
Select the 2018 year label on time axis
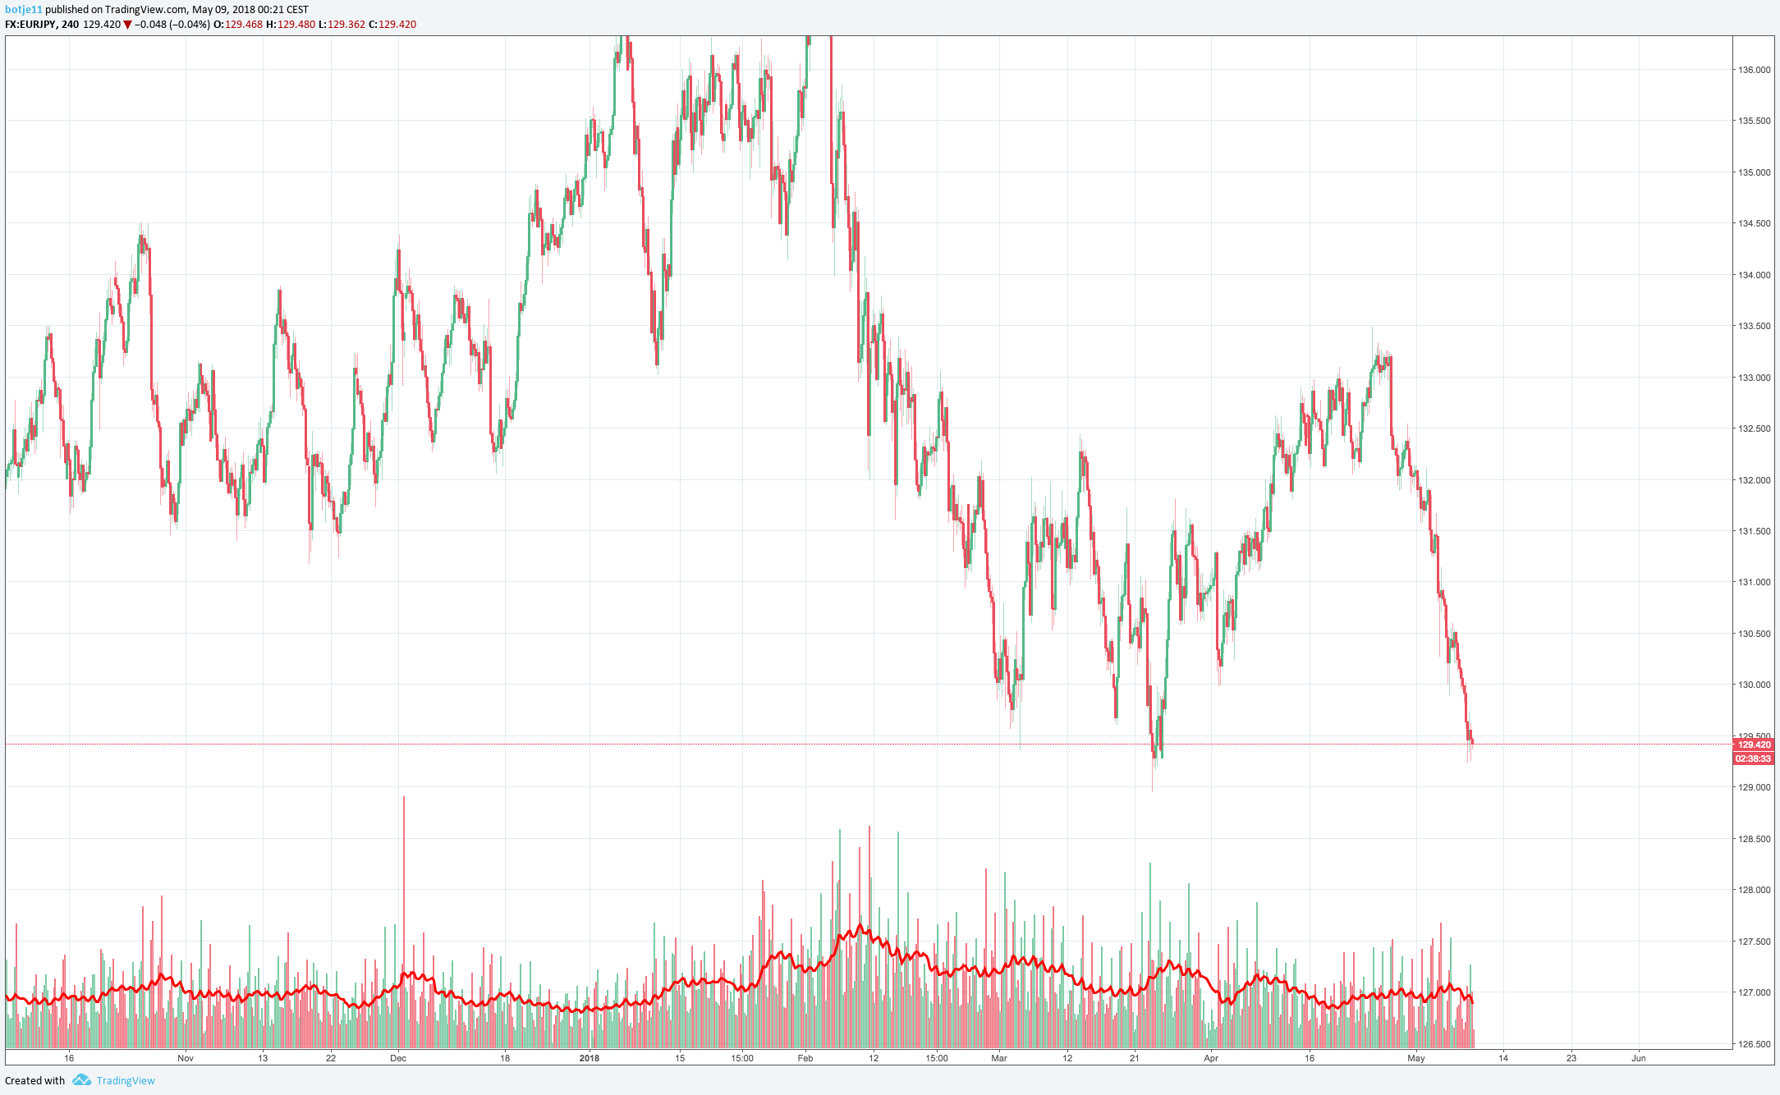pyautogui.click(x=590, y=1058)
